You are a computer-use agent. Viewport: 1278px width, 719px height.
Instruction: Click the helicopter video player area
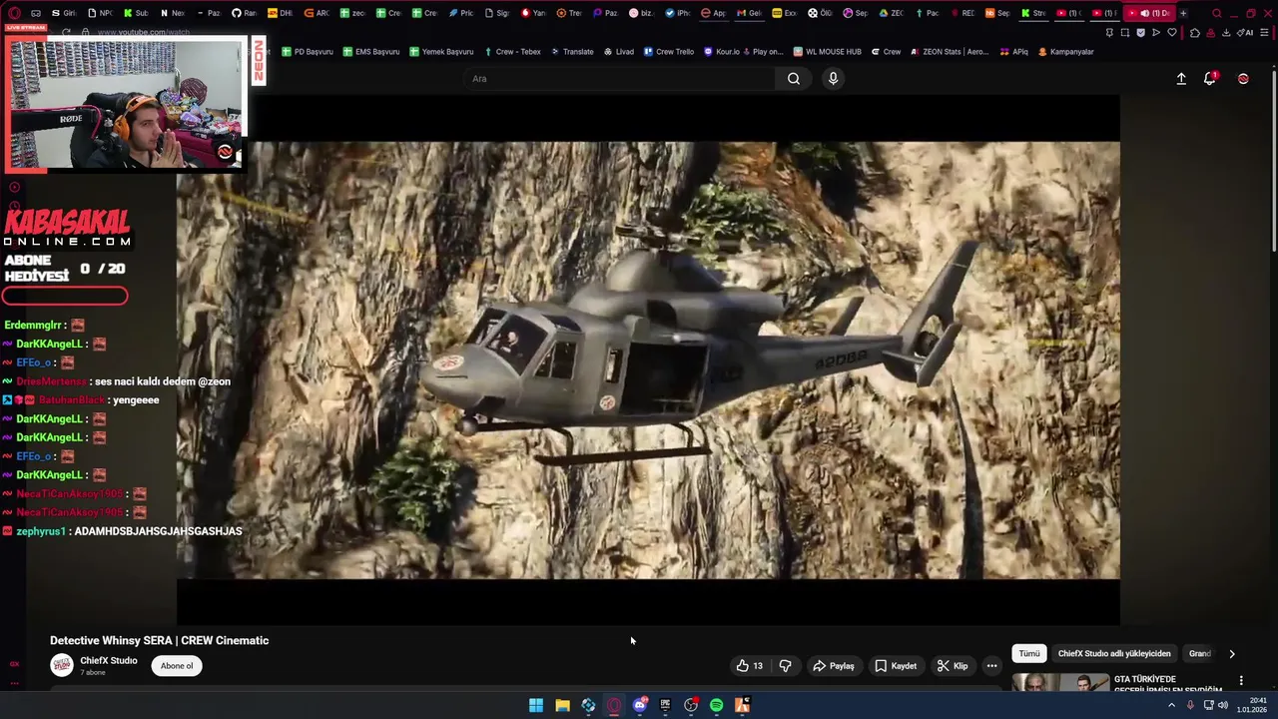[x=648, y=359]
